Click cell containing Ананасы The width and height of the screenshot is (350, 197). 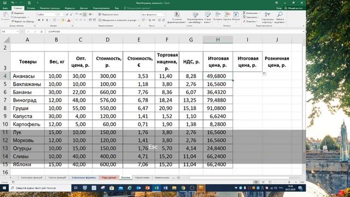click(27, 76)
